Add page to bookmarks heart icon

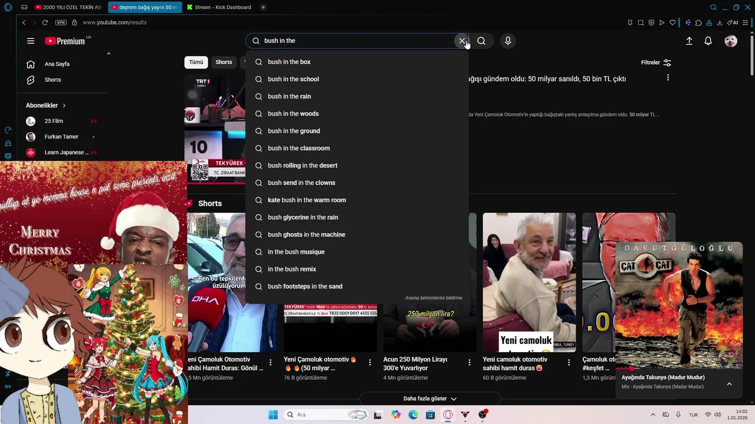tap(672, 22)
